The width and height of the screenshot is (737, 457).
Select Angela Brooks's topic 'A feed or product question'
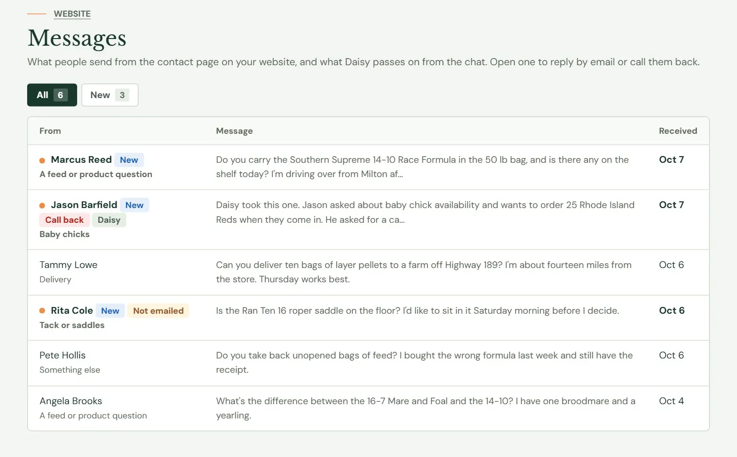(93, 416)
